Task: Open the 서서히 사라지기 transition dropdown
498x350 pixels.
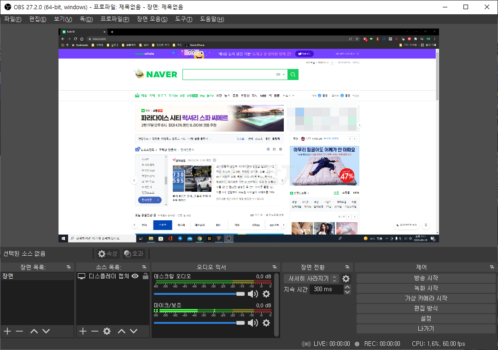Action: point(311,279)
